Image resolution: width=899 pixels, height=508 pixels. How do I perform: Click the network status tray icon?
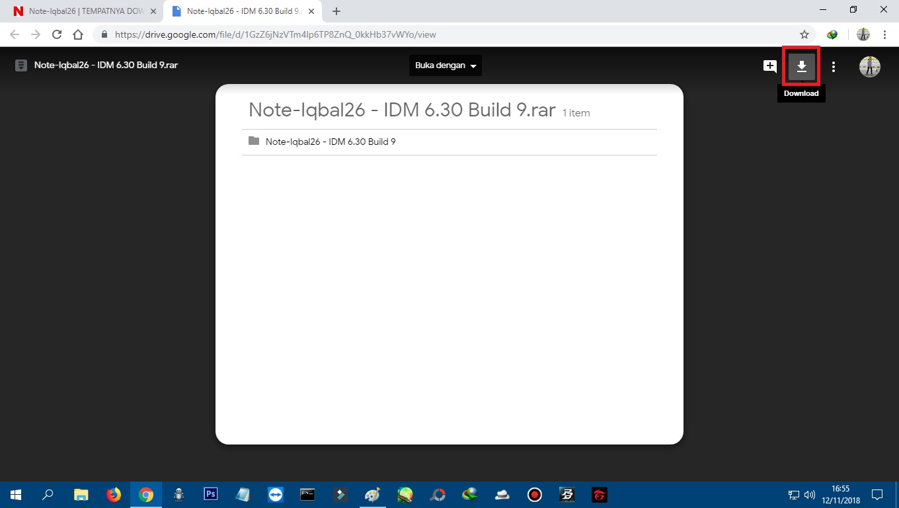click(x=794, y=495)
